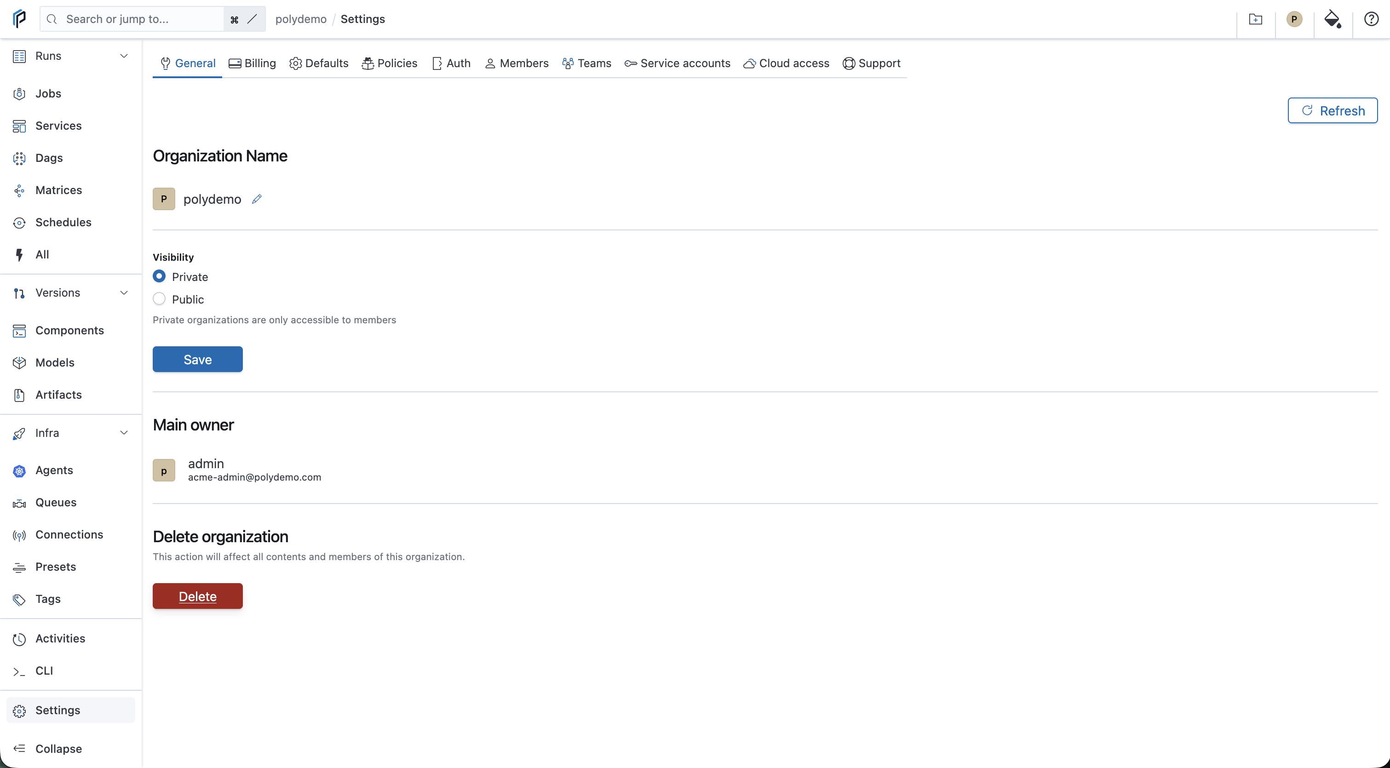The width and height of the screenshot is (1390, 768).
Task: Click the Matrices sidebar icon
Action: (x=19, y=190)
